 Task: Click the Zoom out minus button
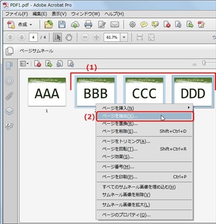pyautogui.click(x=85, y=38)
